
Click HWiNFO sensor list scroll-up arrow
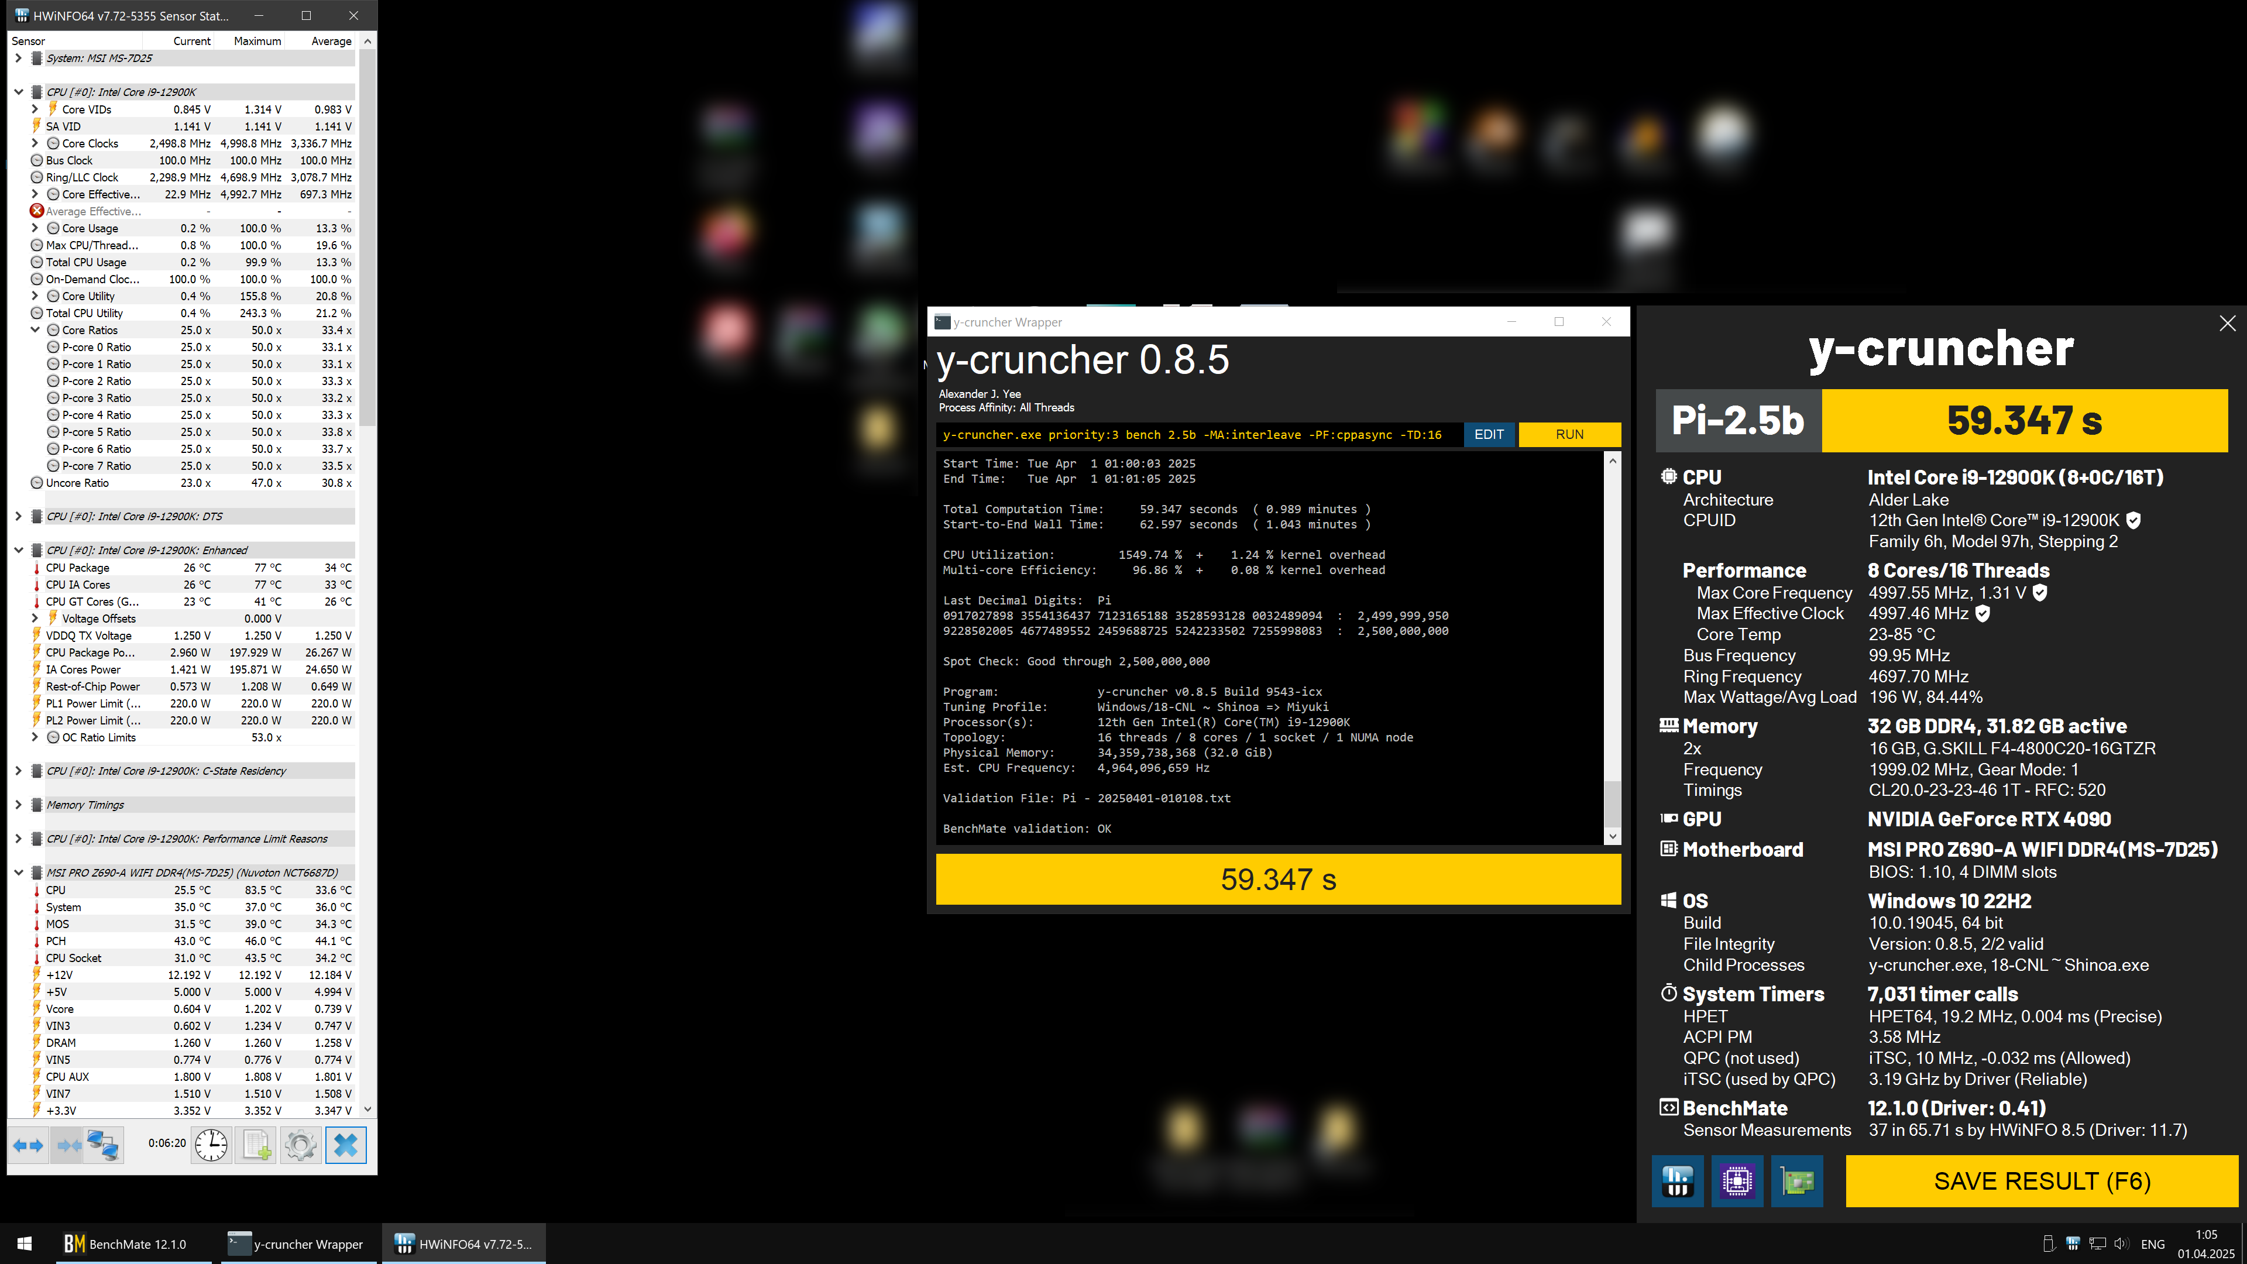click(x=367, y=41)
